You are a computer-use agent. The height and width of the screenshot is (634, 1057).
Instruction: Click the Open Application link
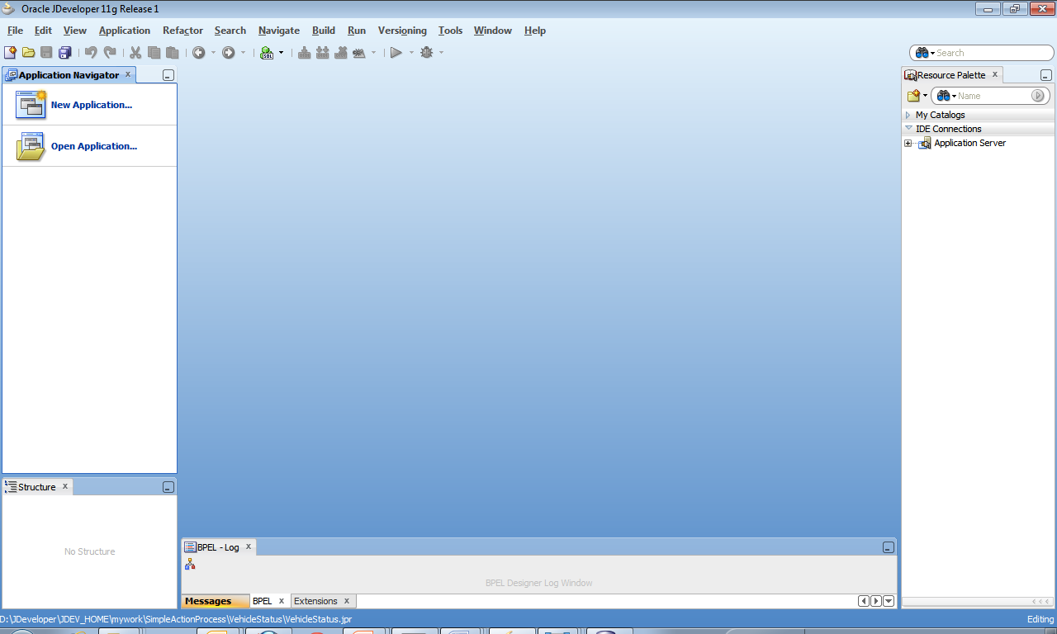(x=94, y=146)
